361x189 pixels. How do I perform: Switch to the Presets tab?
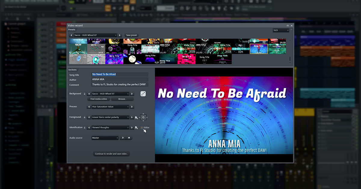pyautogui.click(x=72, y=30)
